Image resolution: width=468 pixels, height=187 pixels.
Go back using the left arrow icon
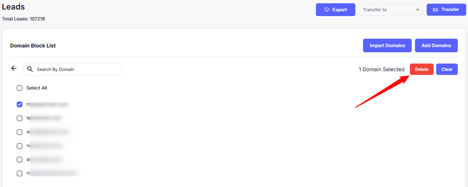pos(14,68)
